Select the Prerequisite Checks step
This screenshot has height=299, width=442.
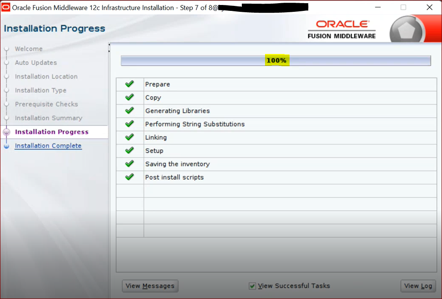pyautogui.click(x=46, y=104)
